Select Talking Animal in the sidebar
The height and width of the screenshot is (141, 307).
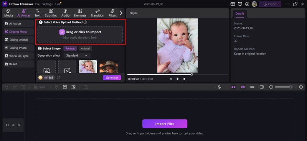coord(19,40)
